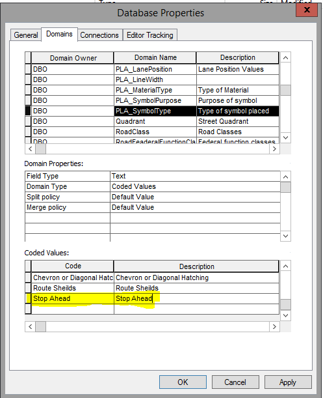Viewport: 323px width, 398px height.
Task: Click the Chevron or Diagonal Hatc code cell
Action: 73,277
